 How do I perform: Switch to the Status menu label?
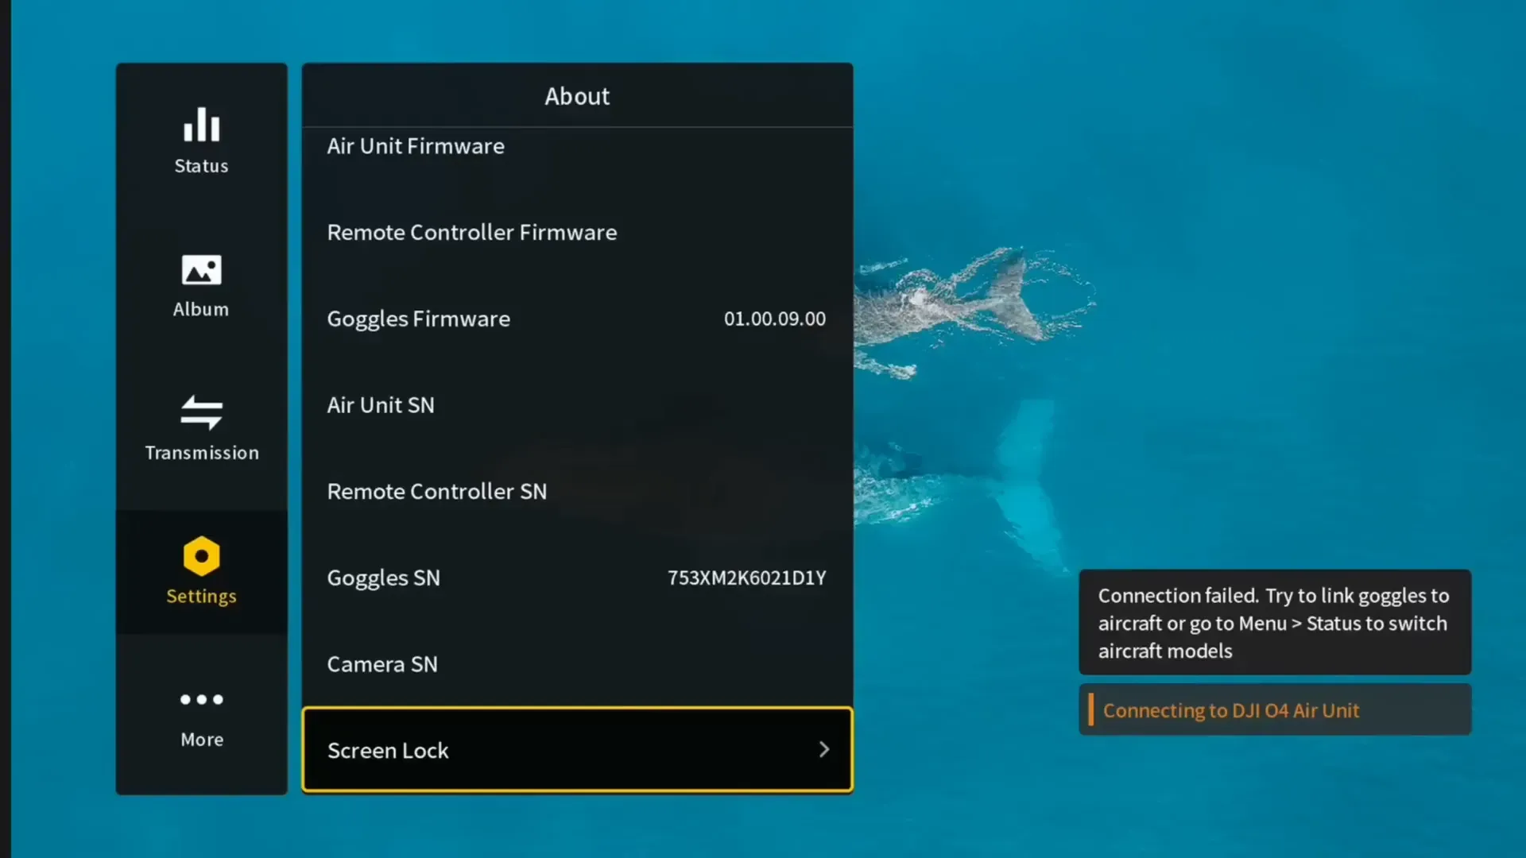201,166
